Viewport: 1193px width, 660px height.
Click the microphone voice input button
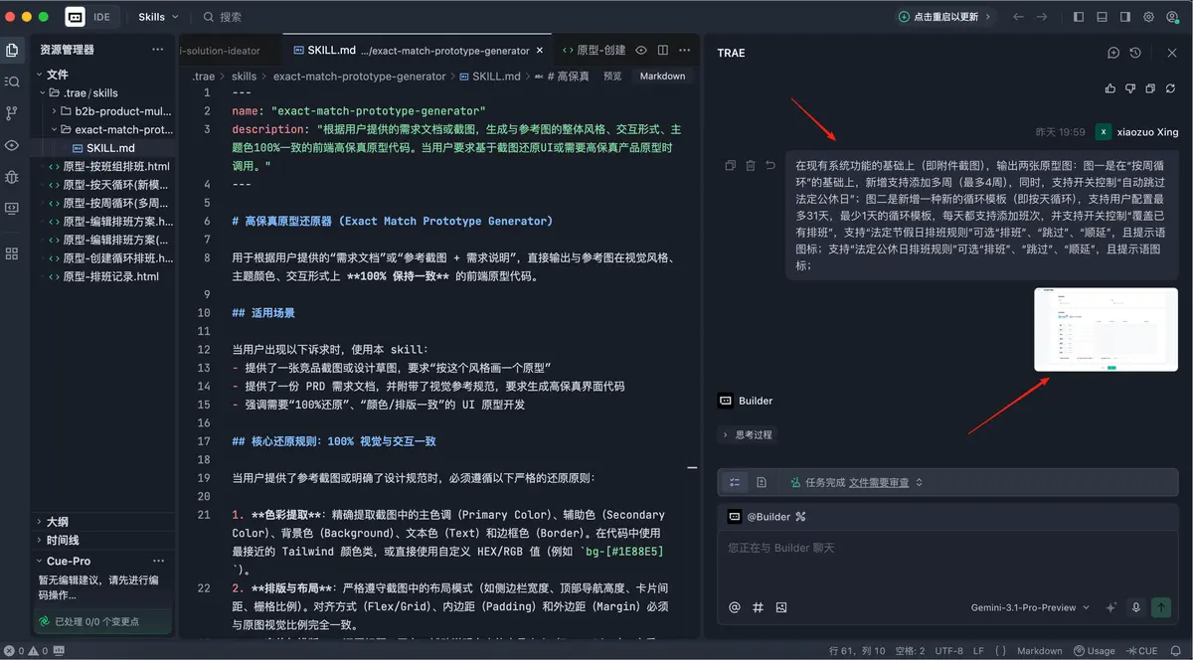(1134, 607)
